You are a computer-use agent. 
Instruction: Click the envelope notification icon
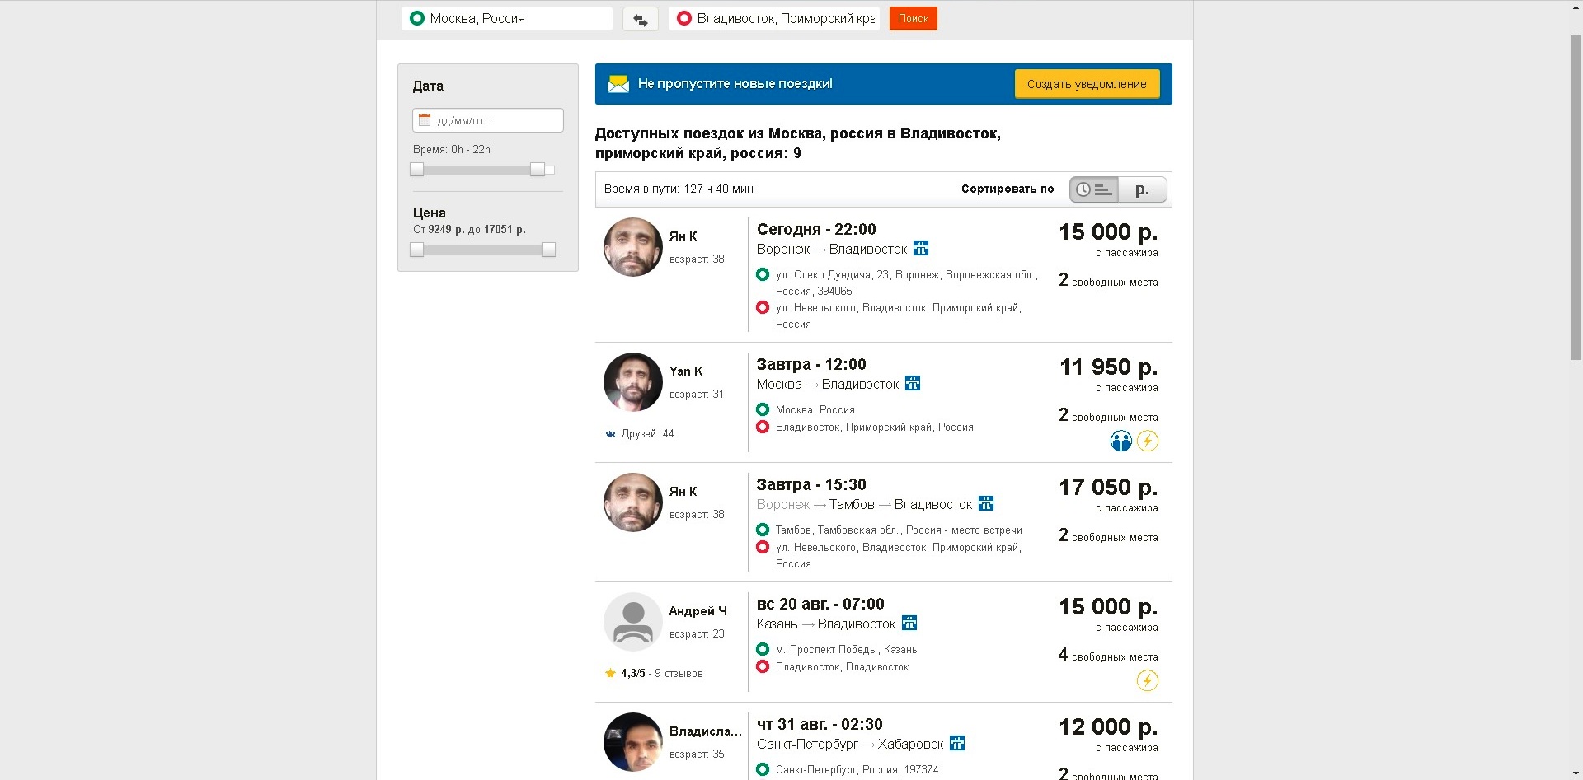coord(618,84)
